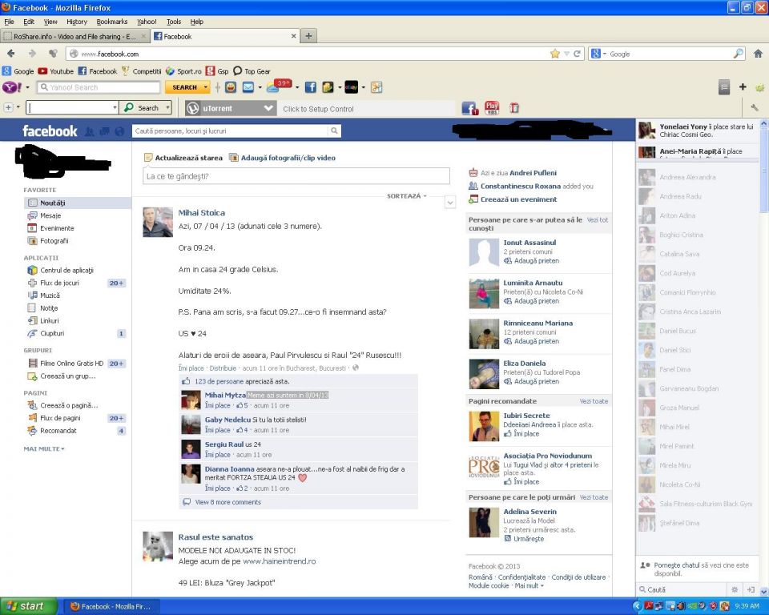Click the trash can toolbar icon
769x615 pixels.
tap(514, 108)
